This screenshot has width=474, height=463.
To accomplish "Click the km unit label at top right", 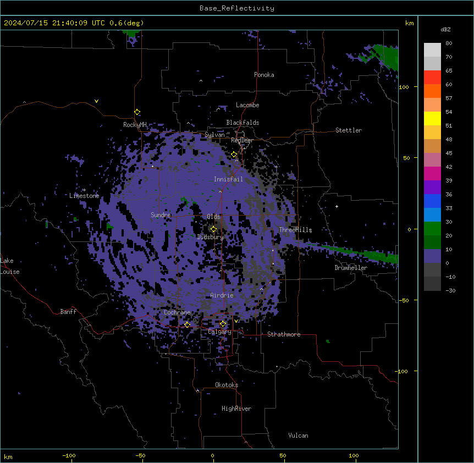I will point(410,23).
